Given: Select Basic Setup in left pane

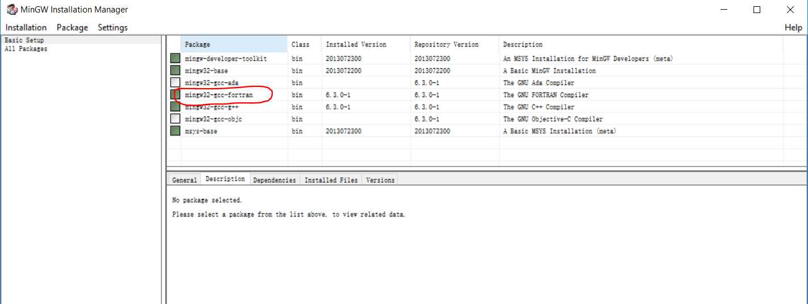Looking at the screenshot, I should 24,40.
